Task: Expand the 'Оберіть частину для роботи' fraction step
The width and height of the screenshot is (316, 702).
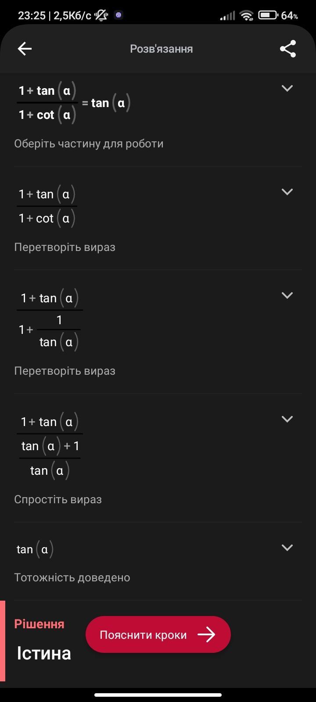Action: point(287,192)
